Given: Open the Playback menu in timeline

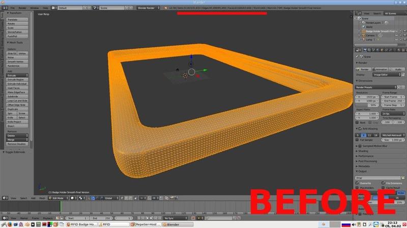Looking at the screenshot, I should [x=47, y=218].
